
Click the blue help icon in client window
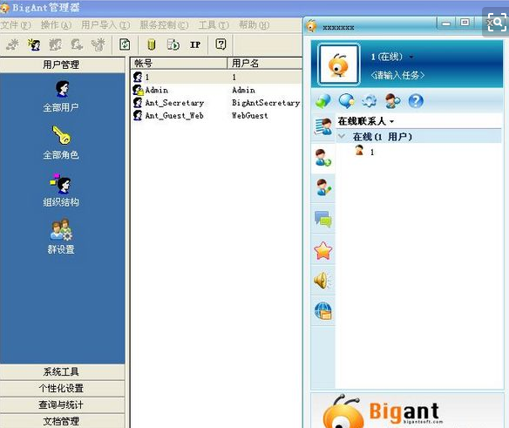click(x=416, y=101)
